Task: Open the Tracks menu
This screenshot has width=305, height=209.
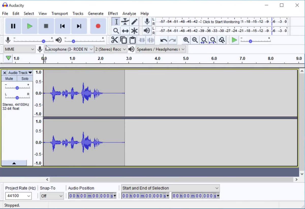Action: click(78, 13)
